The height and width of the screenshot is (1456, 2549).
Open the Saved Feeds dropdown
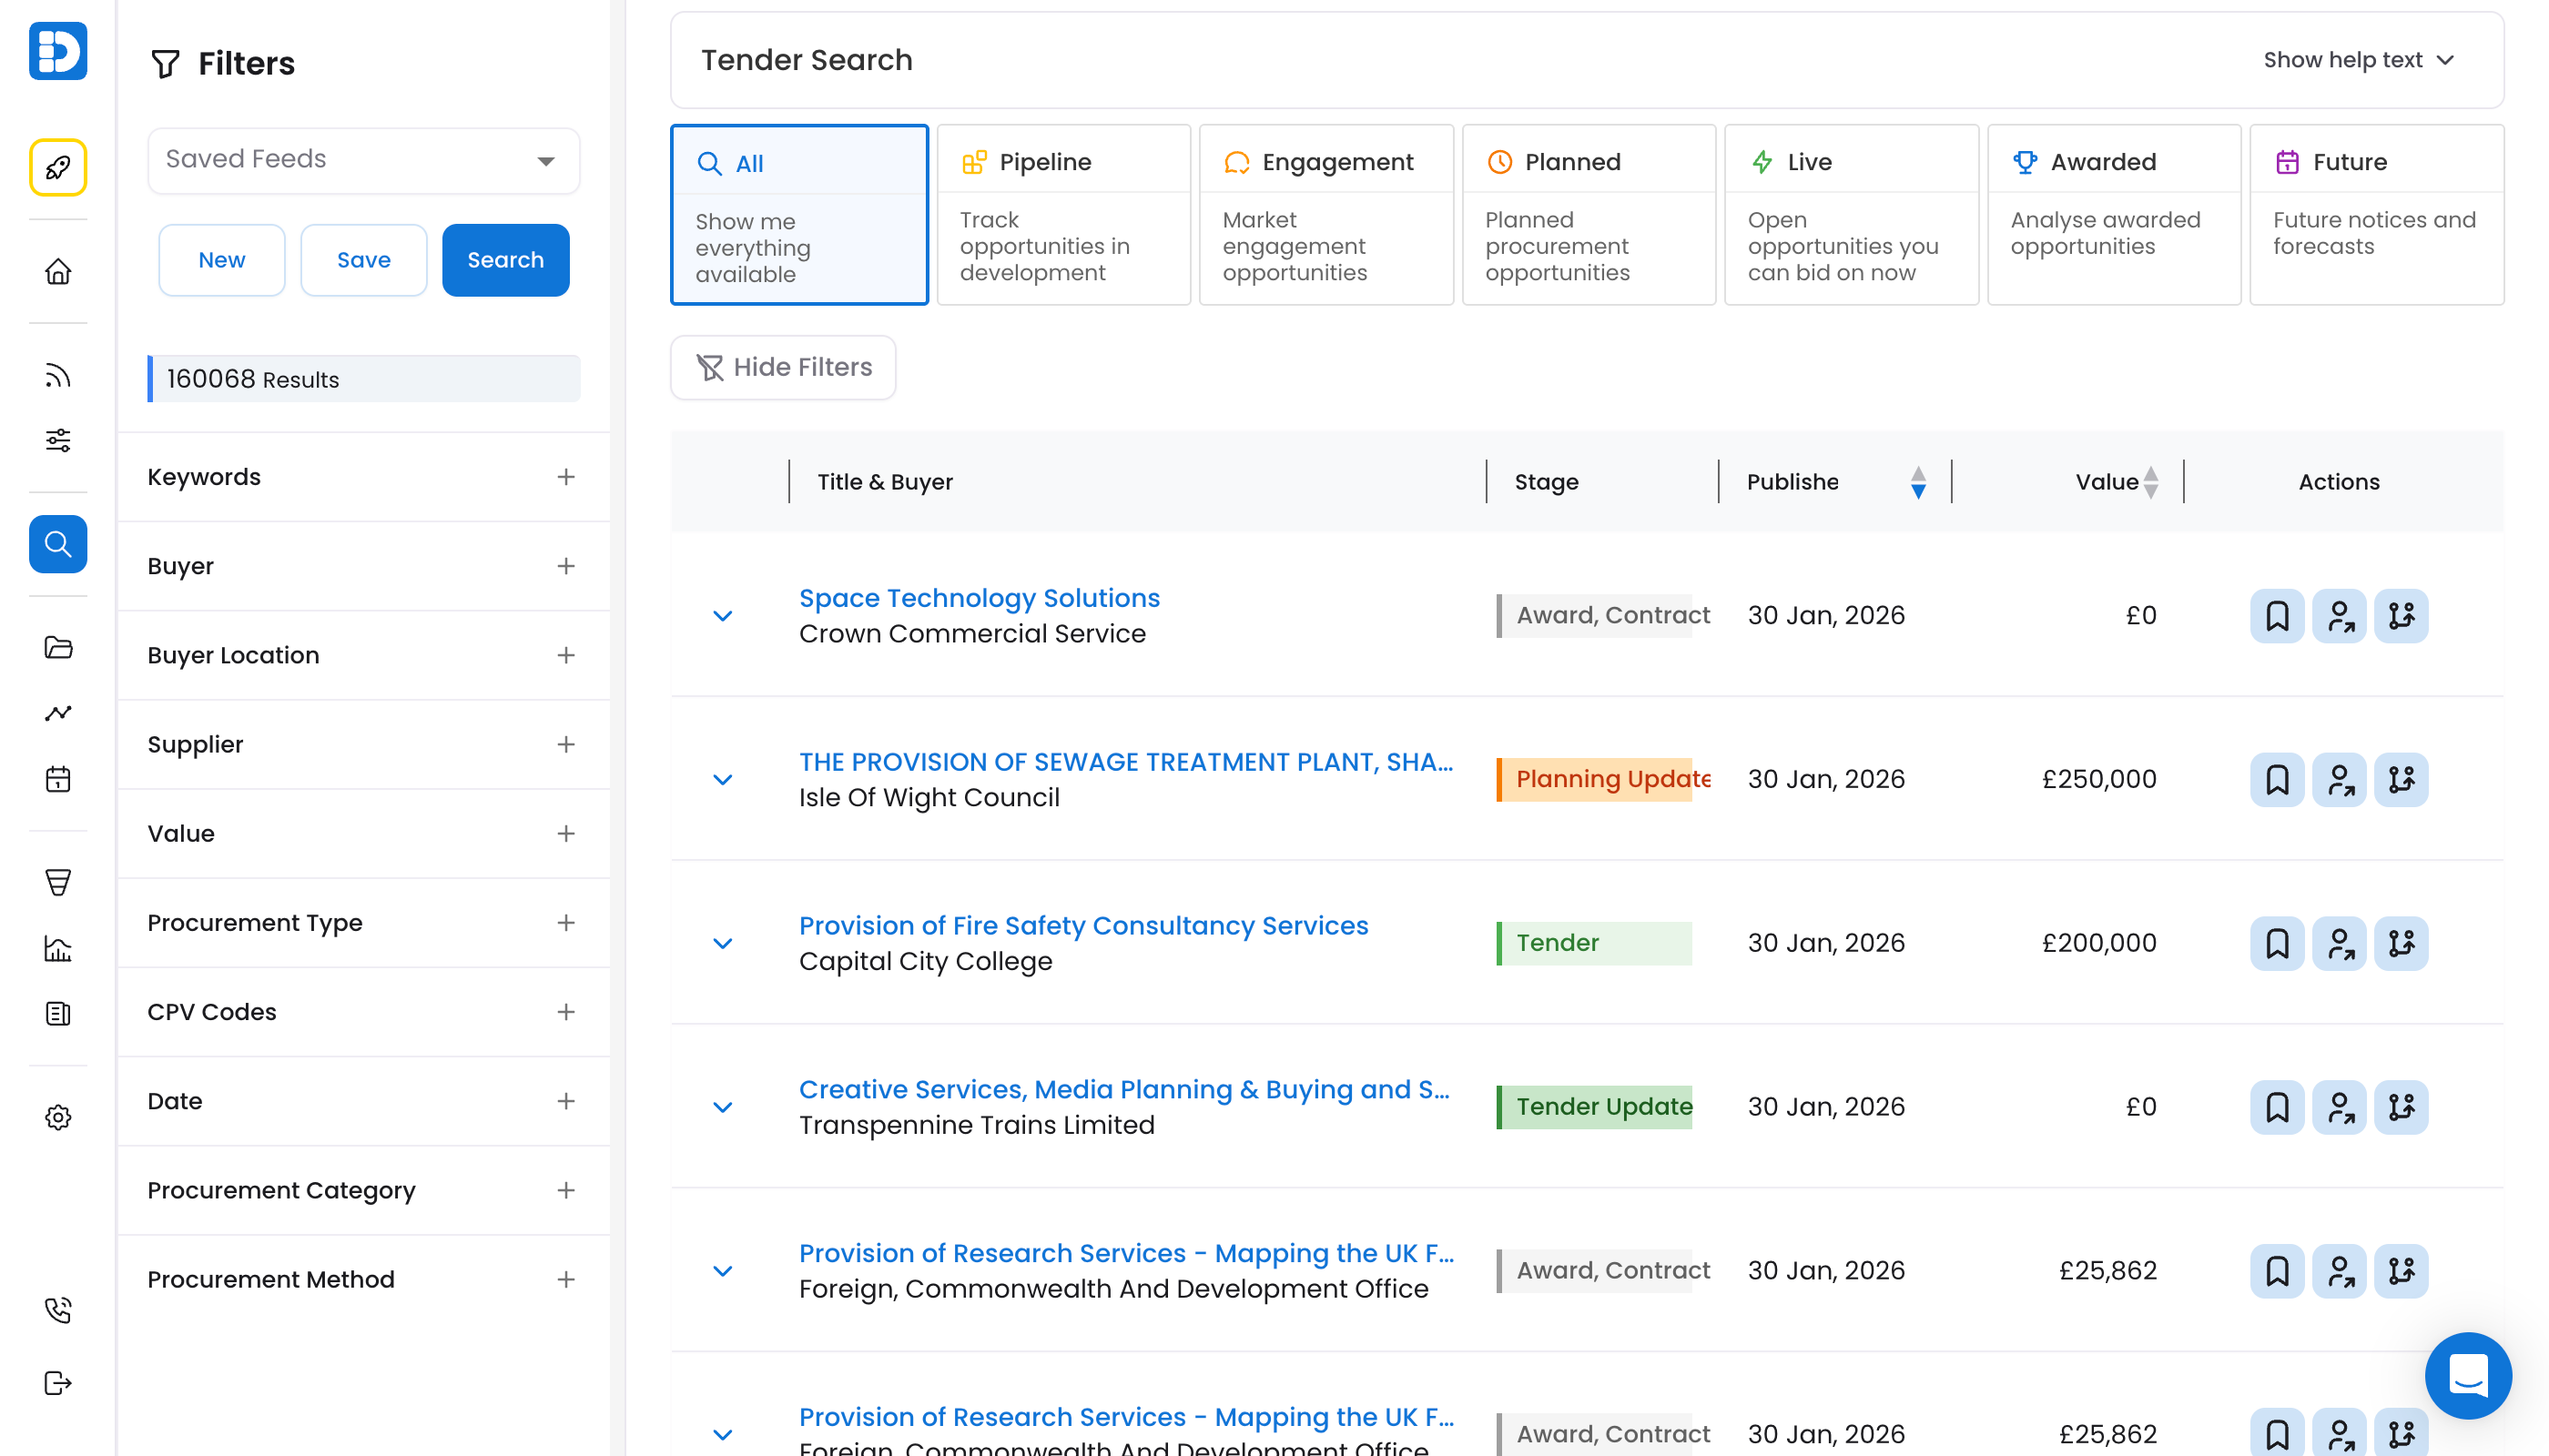coord(363,160)
